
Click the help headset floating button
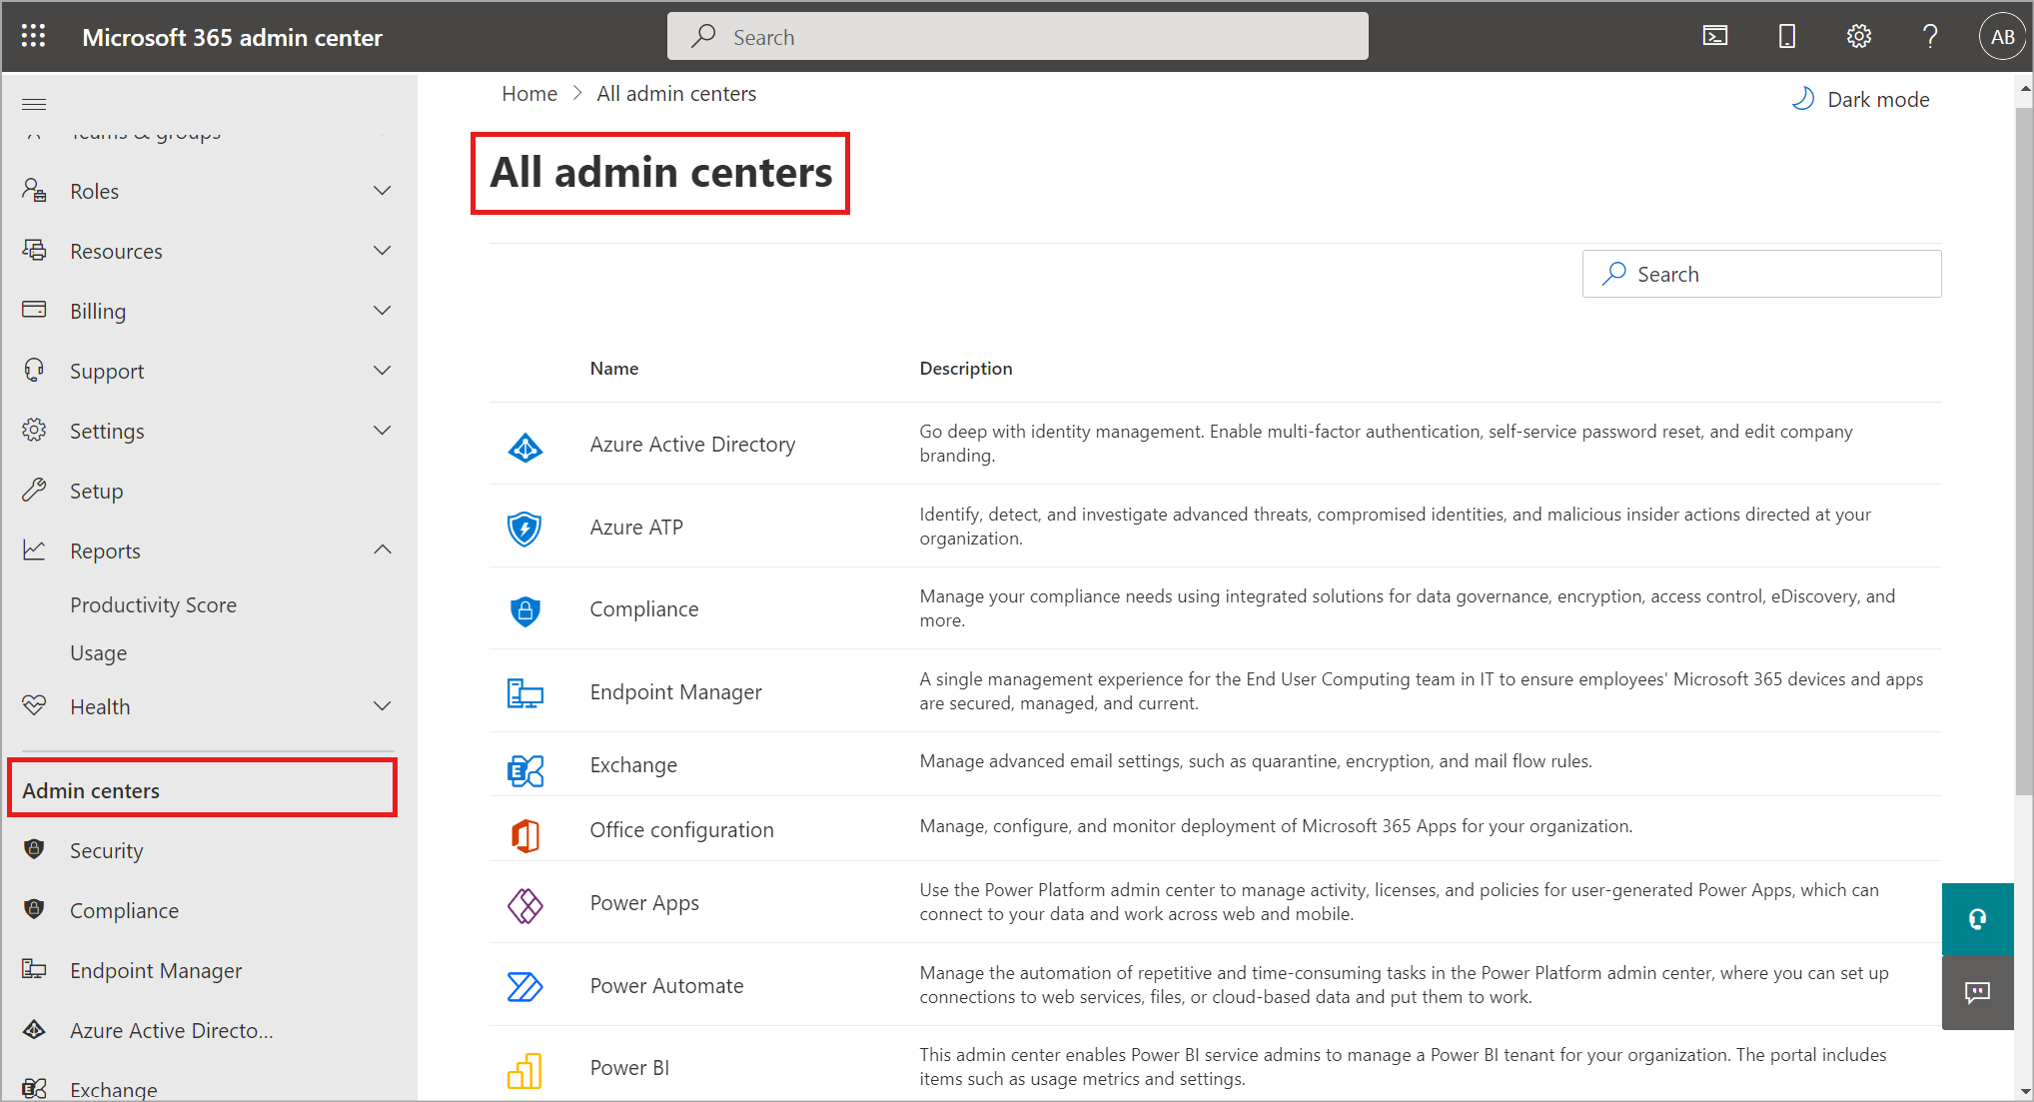1977,919
